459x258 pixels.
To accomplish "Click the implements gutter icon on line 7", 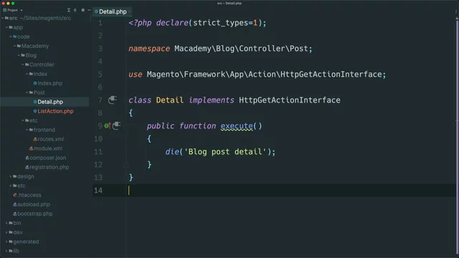I will pos(112,100).
